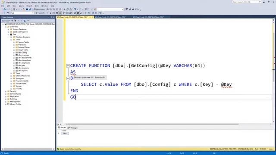Switch to the second SQLQuery tab
The image size is (276, 155).
click(110, 17)
